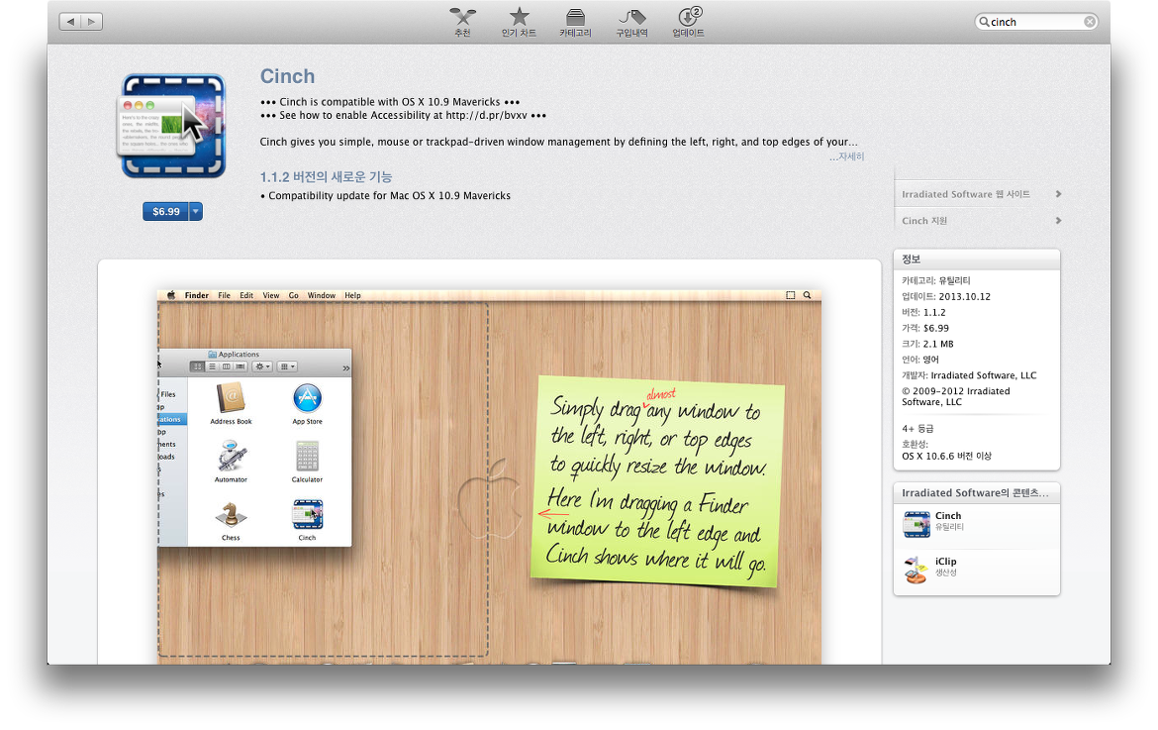The width and height of the screenshot is (1158, 730).
Task: Click the Apple menu in the screenshot
Action: pos(171,295)
